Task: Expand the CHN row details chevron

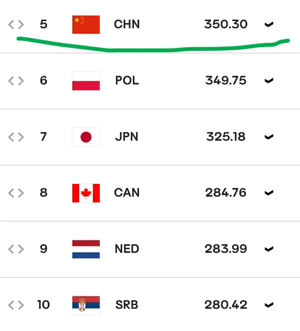Action: [269, 25]
